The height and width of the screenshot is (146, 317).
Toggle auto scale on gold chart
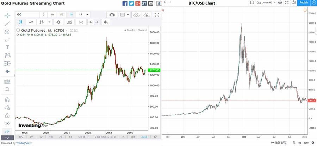coord(144,137)
